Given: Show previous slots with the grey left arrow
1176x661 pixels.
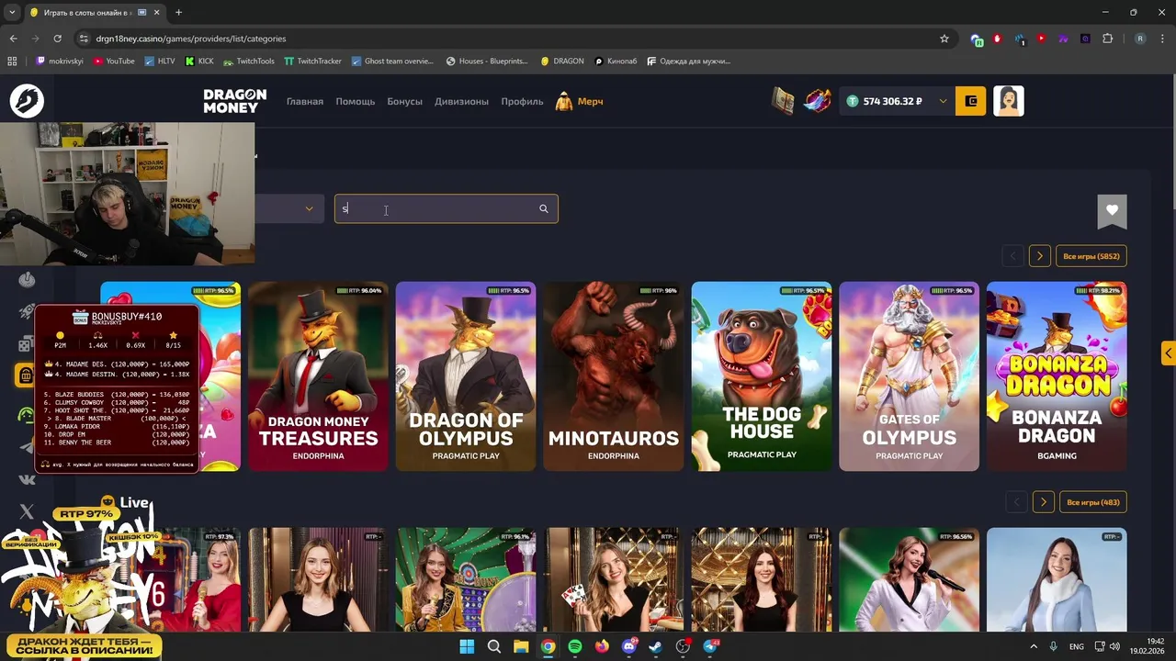Looking at the screenshot, I should pos(1012,256).
